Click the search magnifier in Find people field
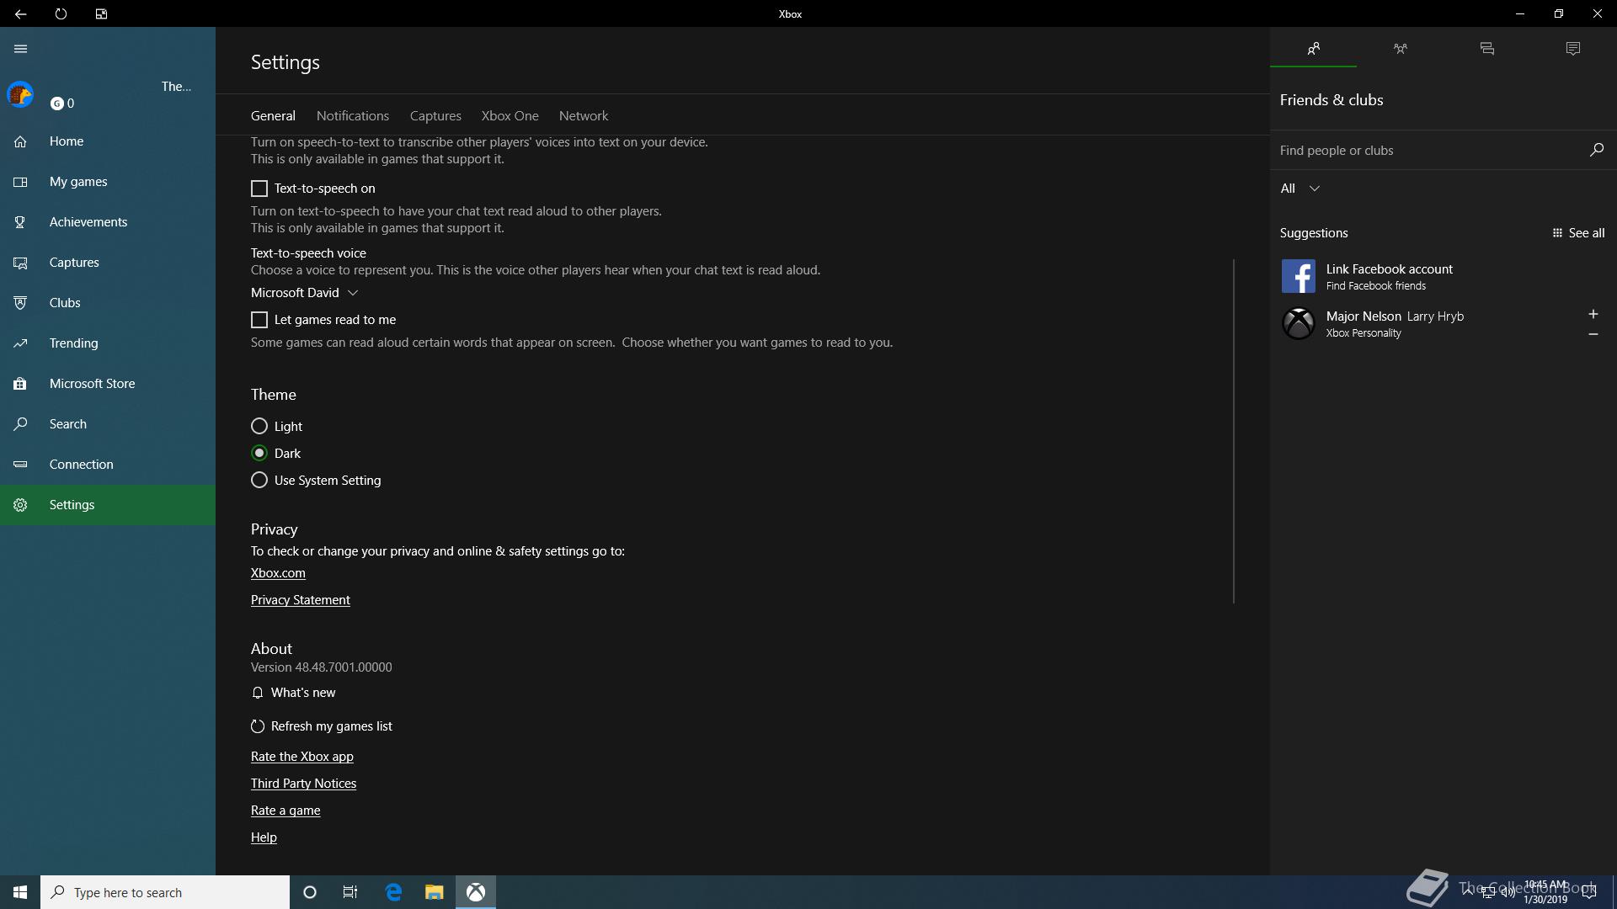The width and height of the screenshot is (1617, 909). tap(1596, 150)
